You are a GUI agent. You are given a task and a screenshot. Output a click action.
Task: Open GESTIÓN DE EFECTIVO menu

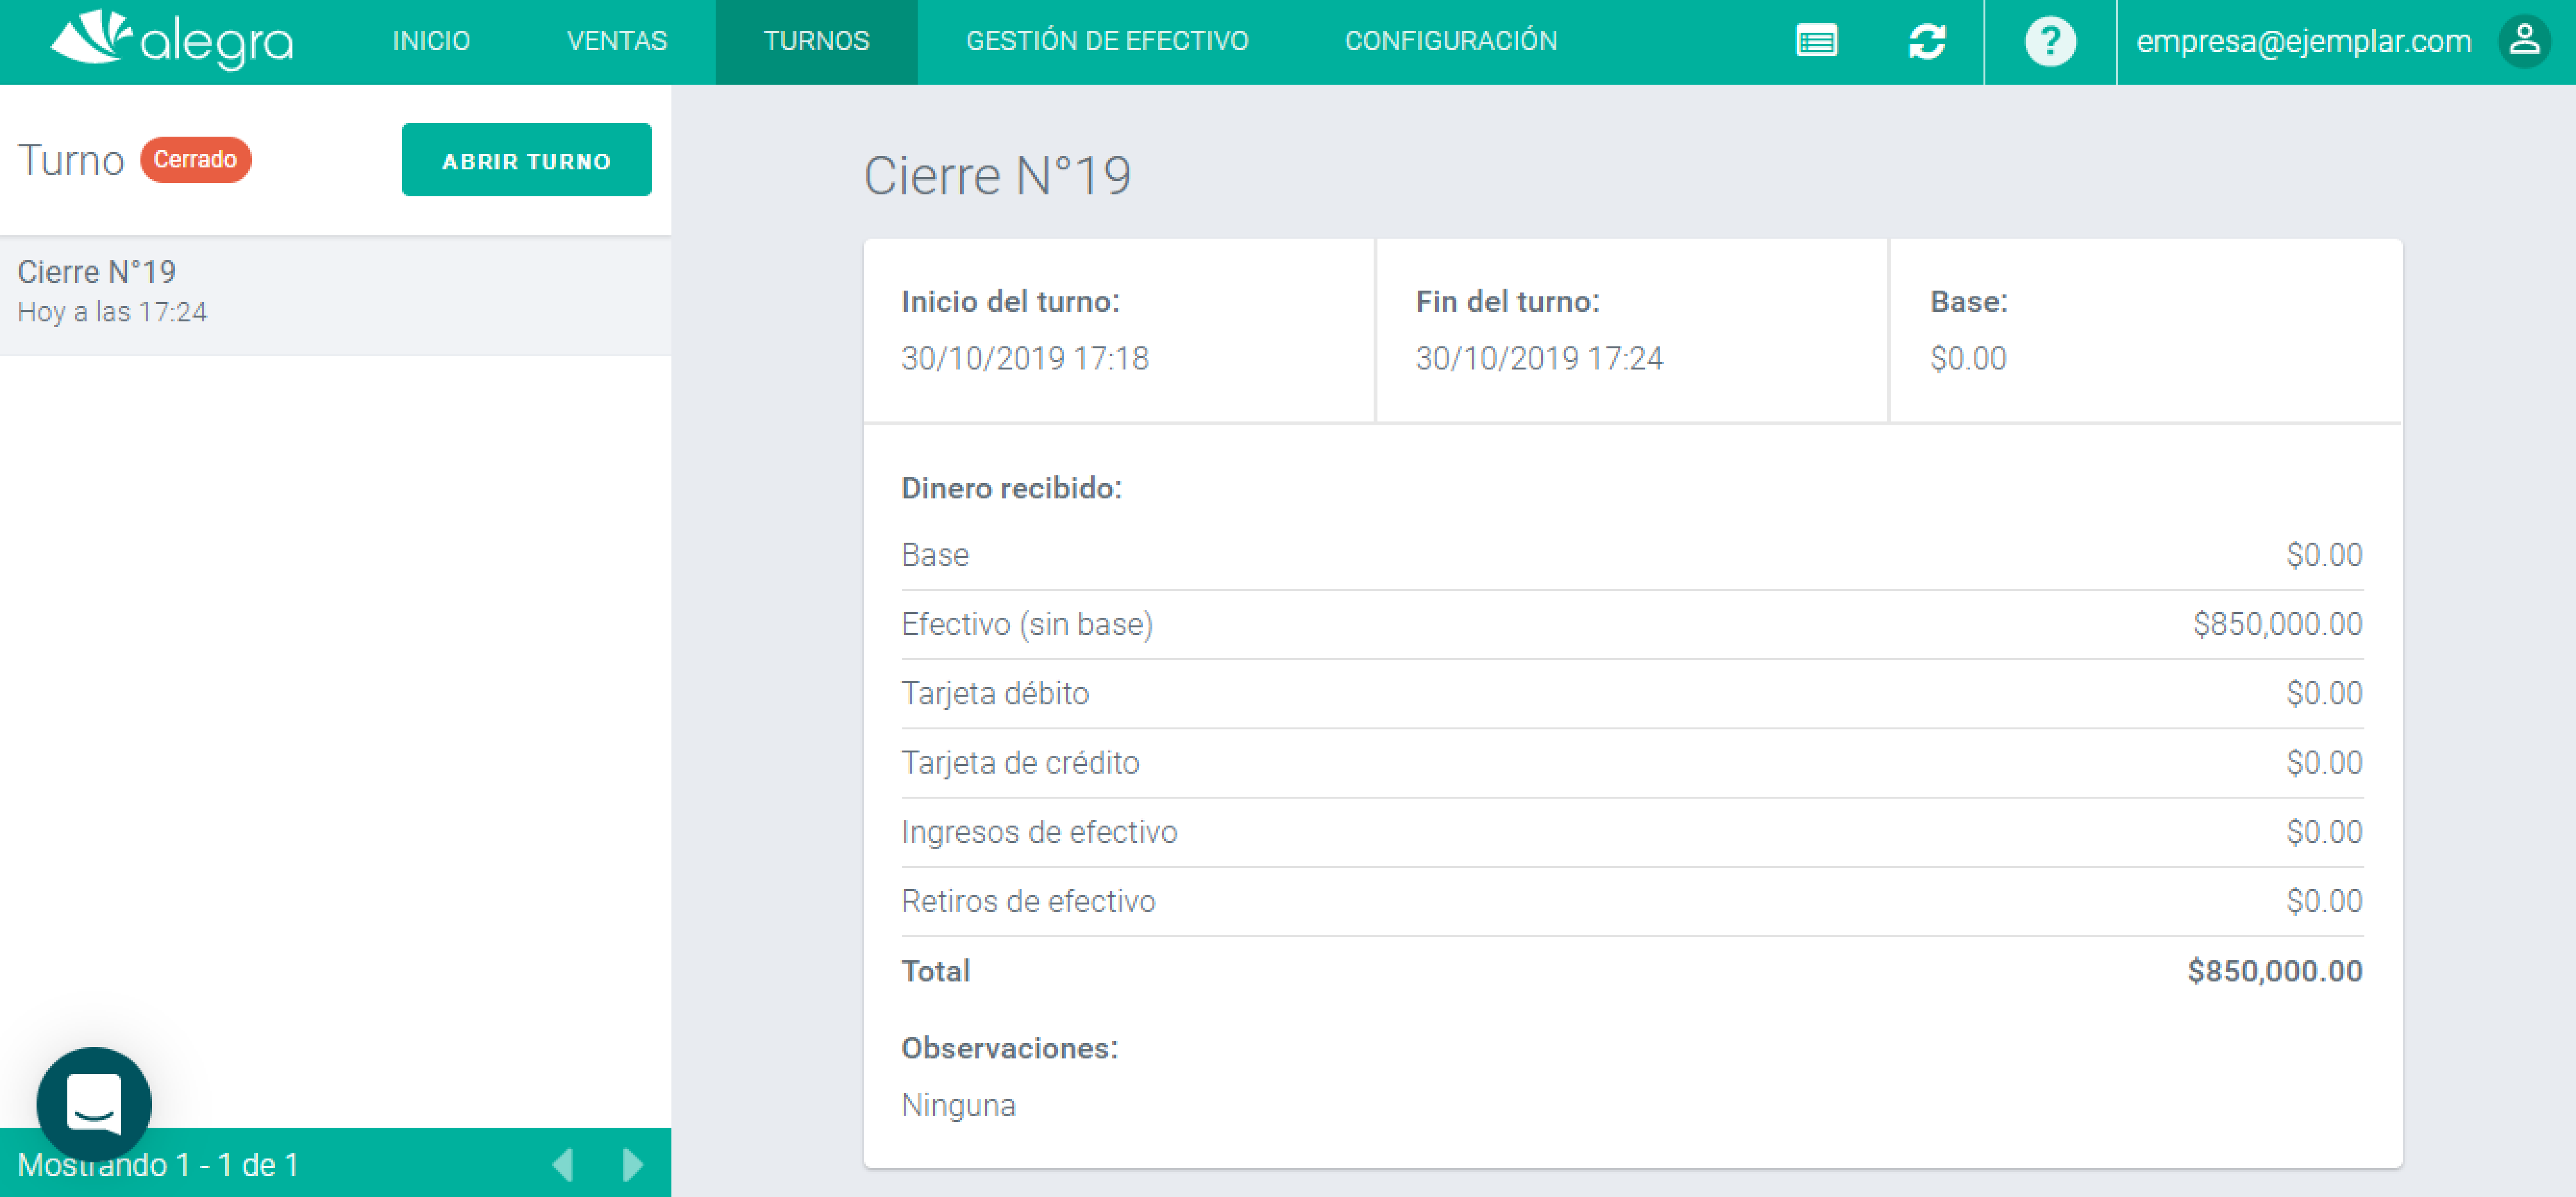click(1107, 41)
